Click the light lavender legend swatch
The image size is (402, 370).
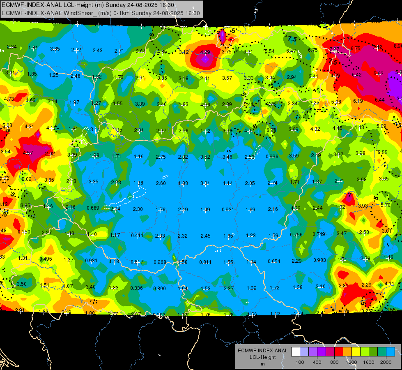(x=304, y=352)
